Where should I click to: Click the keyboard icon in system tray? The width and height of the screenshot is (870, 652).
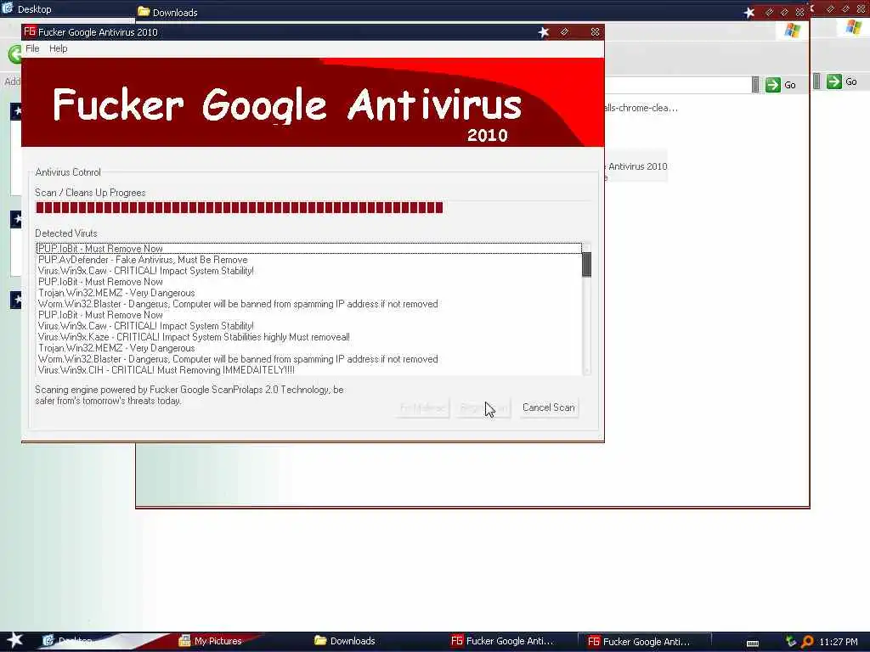coord(753,643)
